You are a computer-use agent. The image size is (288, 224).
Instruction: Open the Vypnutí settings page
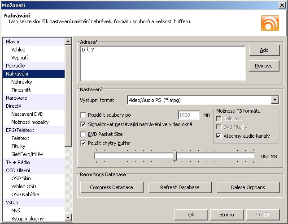click(34, 58)
